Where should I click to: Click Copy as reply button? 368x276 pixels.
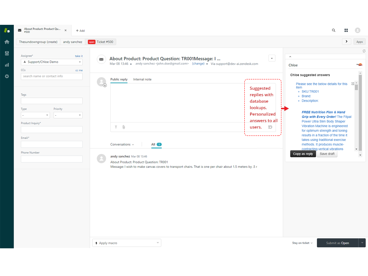[x=303, y=154]
